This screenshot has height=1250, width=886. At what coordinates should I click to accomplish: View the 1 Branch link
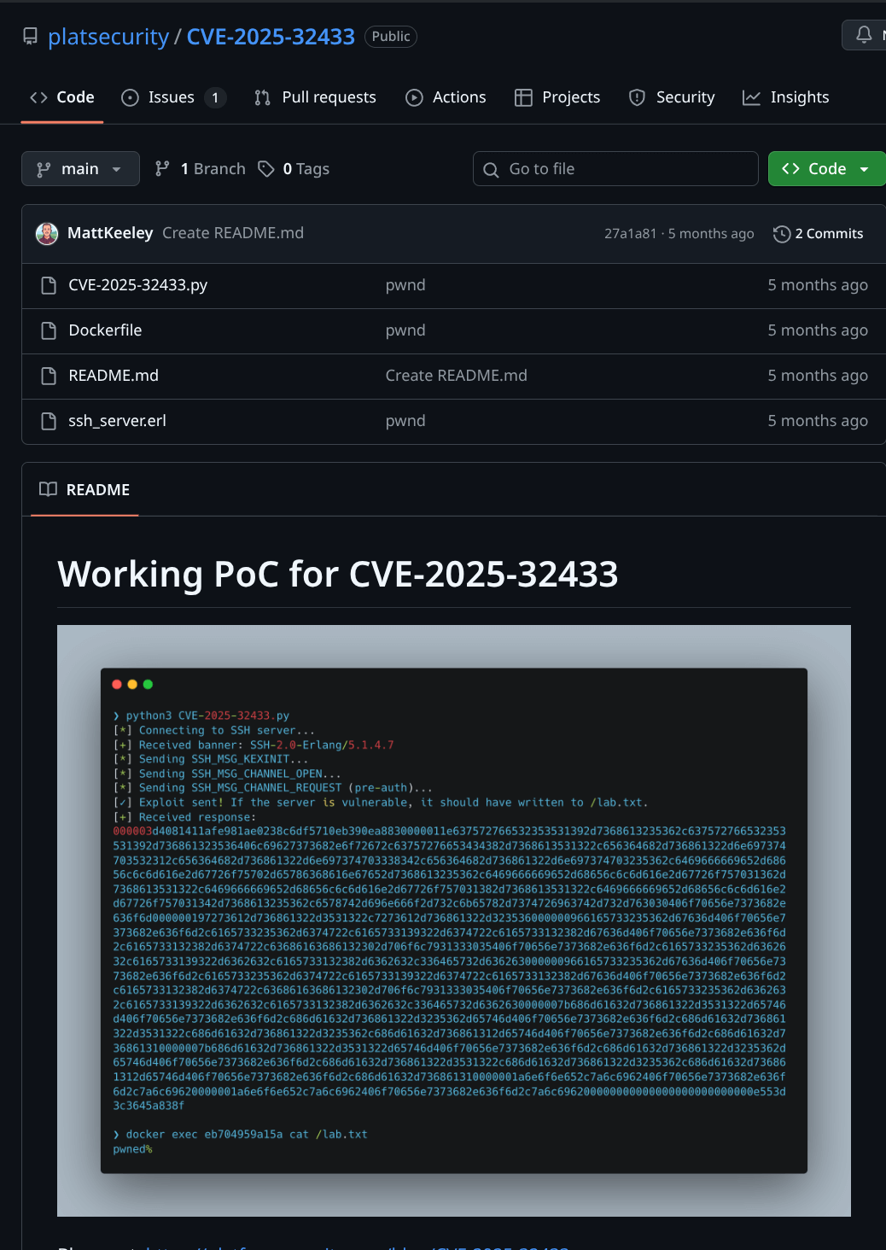coord(200,169)
